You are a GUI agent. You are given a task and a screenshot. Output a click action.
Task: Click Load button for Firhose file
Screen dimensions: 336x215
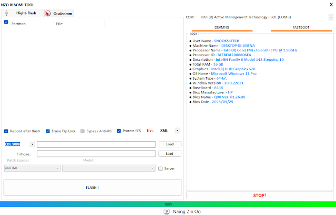[x=169, y=154]
